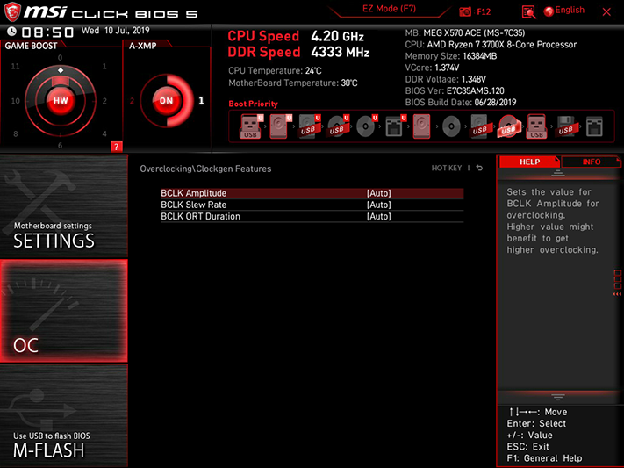Click the BIOS Ver: E7C35AMS.120 text

click(455, 90)
